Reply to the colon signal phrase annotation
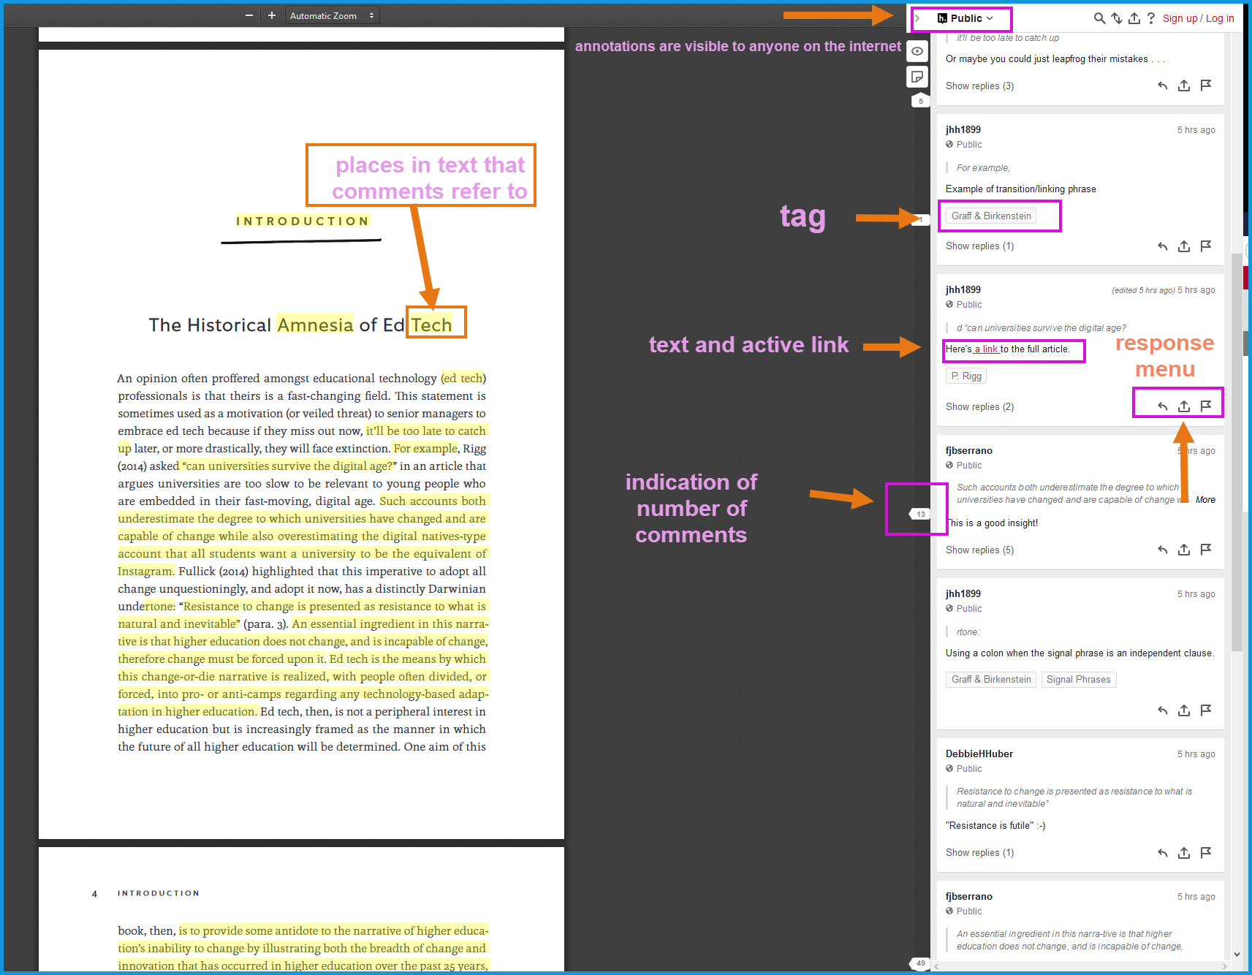 (1162, 710)
